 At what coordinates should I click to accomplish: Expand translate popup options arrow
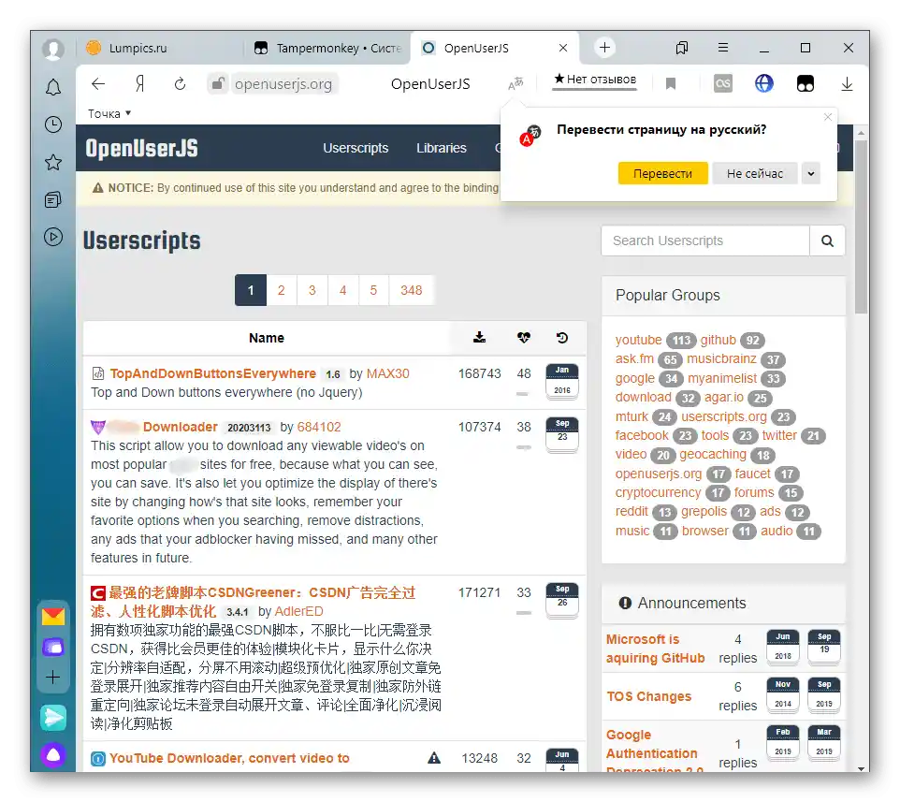[x=810, y=173]
